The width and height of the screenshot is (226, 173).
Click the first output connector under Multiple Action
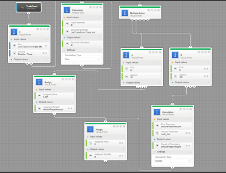point(132,19)
